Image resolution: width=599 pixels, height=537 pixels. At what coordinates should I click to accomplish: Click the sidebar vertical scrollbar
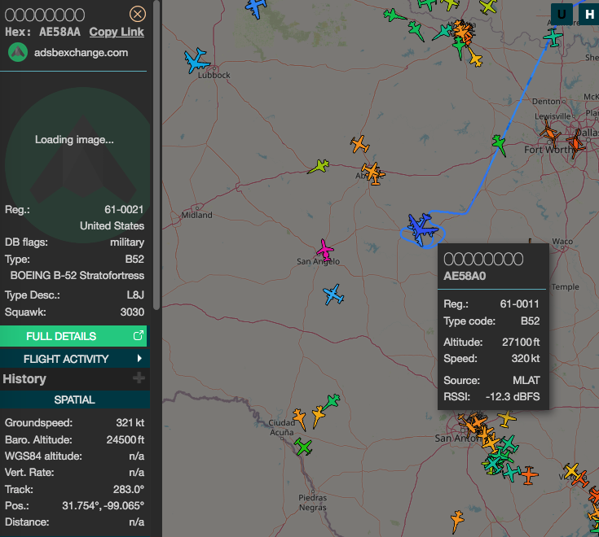click(x=156, y=155)
